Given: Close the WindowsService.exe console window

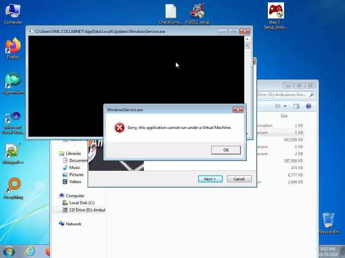Looking at the screenshot, I should tap(245, 32).
